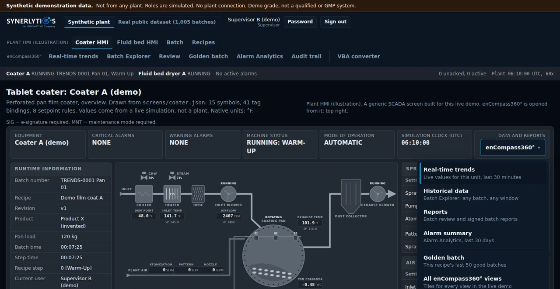Click the Sign out button
Screen dimensions: 560x289
click(x=336, y=22)
